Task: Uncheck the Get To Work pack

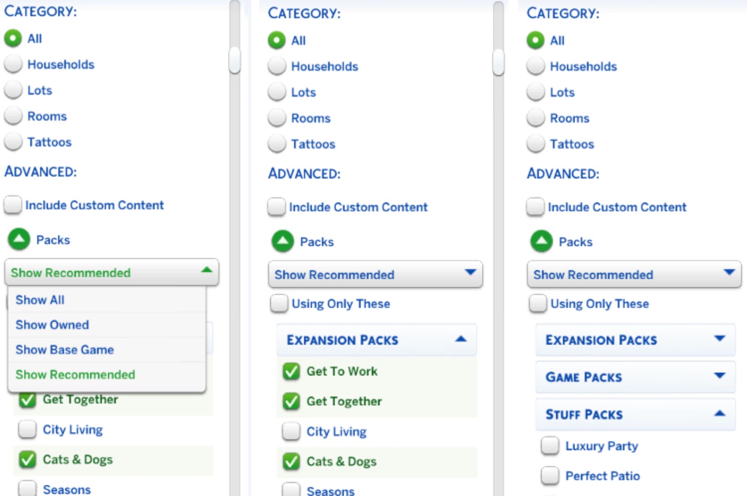Action: [291, 371]
